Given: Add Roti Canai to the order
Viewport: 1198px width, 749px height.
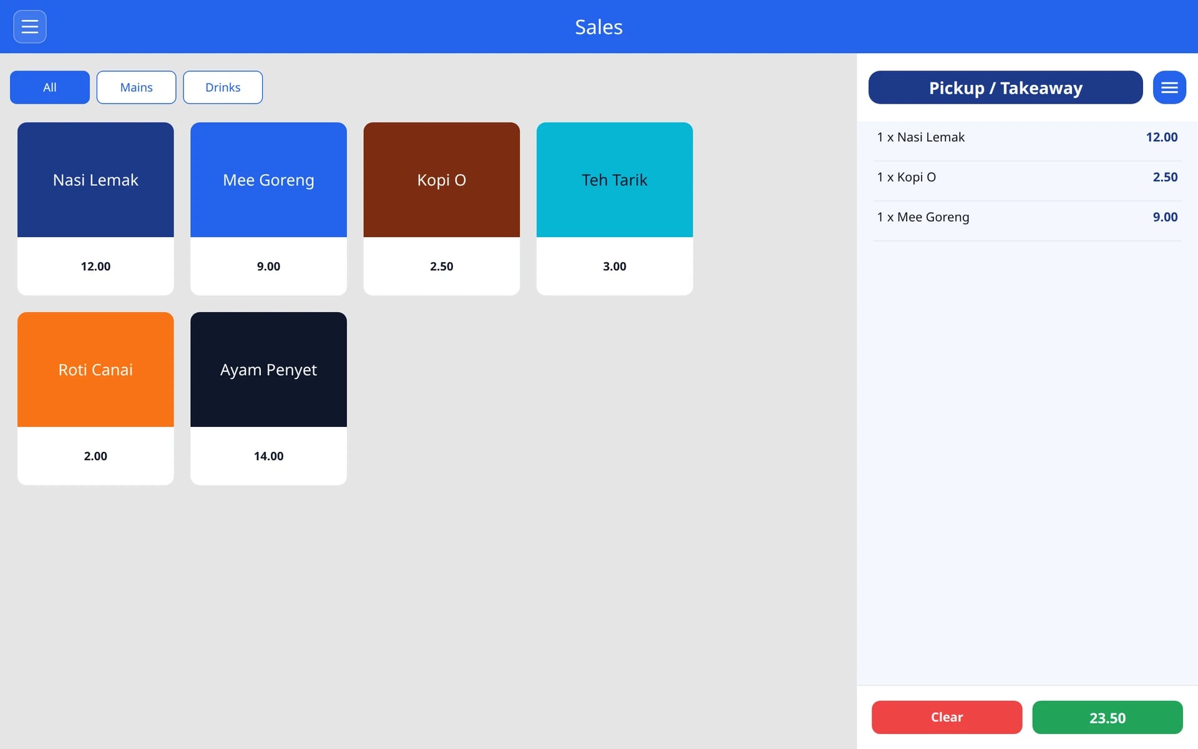Looking at the screenshot, I should (95, 398).
